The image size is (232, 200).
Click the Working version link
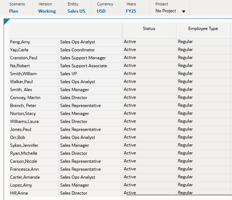(x=47, y=11)
